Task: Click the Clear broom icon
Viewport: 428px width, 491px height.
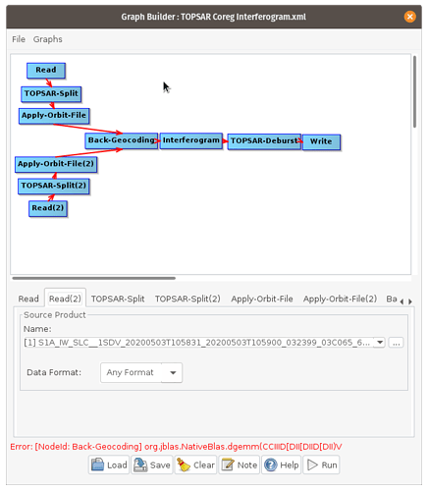Action: 184,464
